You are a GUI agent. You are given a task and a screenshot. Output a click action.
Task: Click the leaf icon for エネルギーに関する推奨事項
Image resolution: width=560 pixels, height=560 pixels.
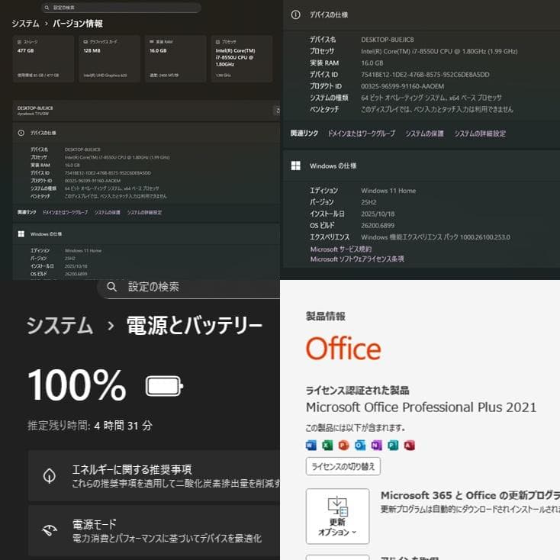(50, 475)
